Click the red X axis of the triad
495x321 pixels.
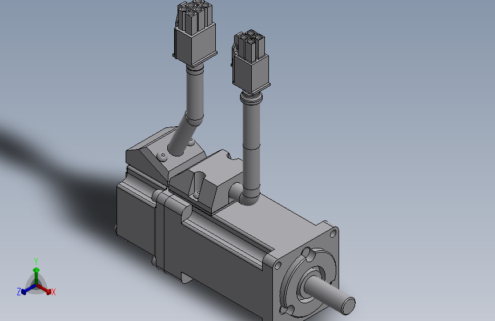44,289
